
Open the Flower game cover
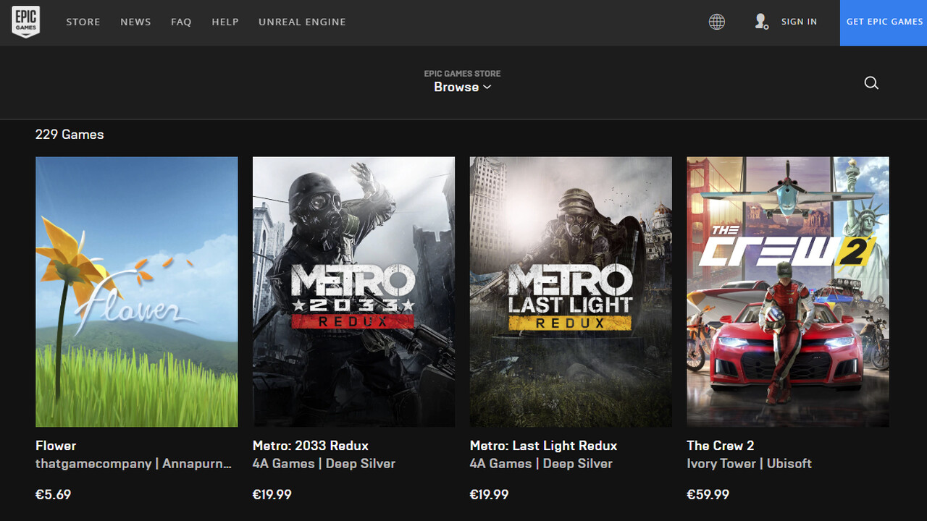coord(137,292)
